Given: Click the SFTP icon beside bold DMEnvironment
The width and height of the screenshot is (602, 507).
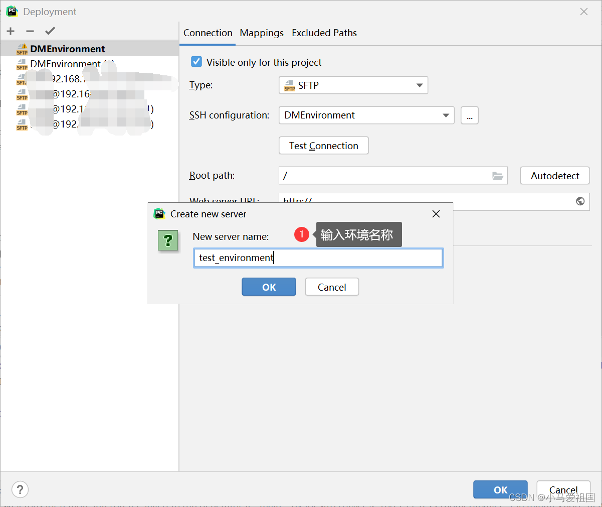Looking at the screenshot, I should pyautogui.click(x=22, y=49).
